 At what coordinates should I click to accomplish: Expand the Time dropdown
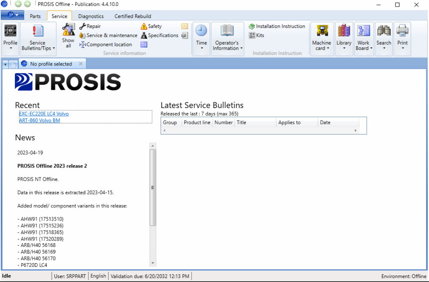point(201,48)
